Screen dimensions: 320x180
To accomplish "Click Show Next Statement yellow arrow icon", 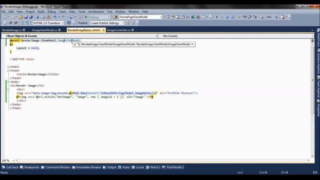I will tap(239, 17).
